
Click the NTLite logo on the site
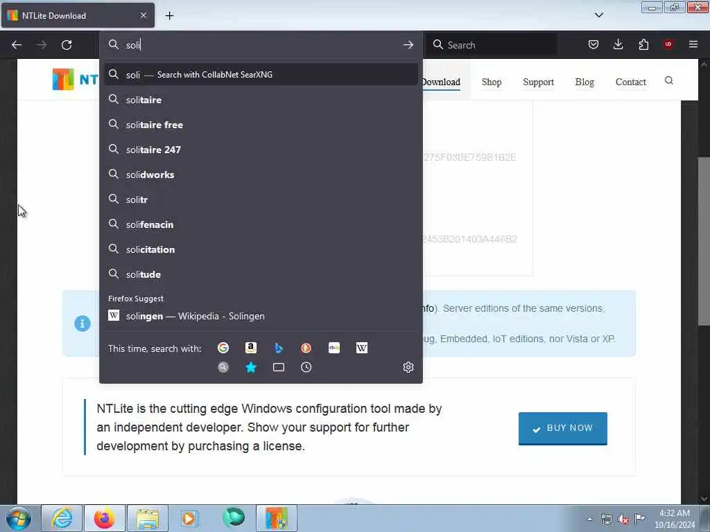pos(75,80)
